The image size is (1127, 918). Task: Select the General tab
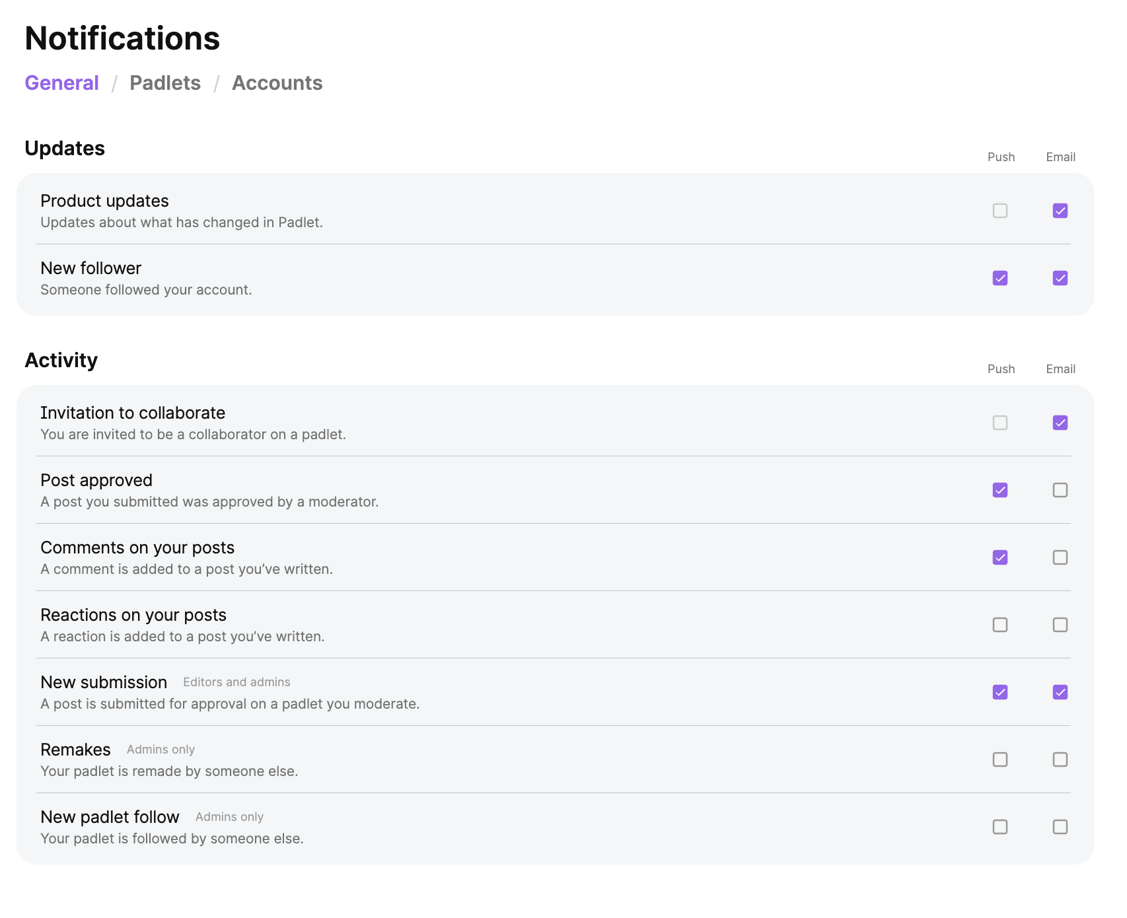pyautogui.click(x=61, y=83)
